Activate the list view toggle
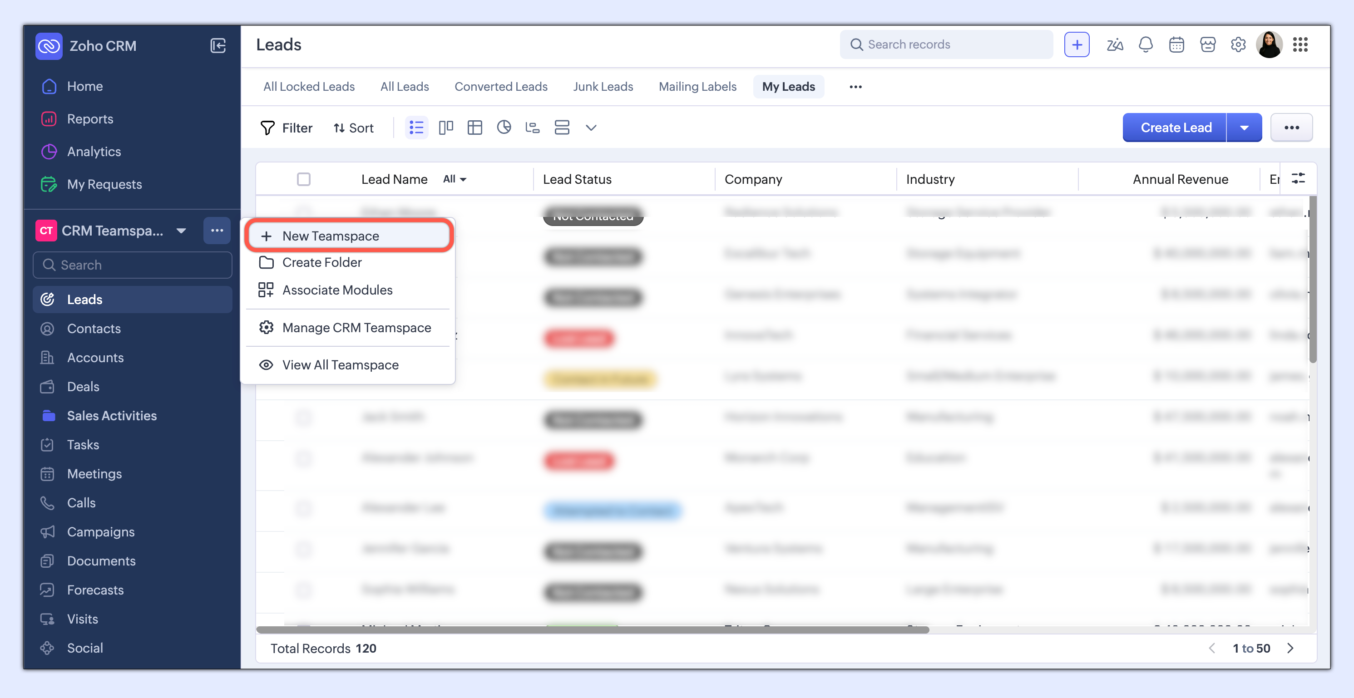 click(416, 128)
